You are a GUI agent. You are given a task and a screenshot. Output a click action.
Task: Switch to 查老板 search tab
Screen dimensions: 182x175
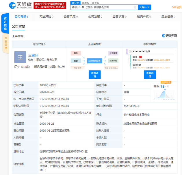tap(86, 3)
